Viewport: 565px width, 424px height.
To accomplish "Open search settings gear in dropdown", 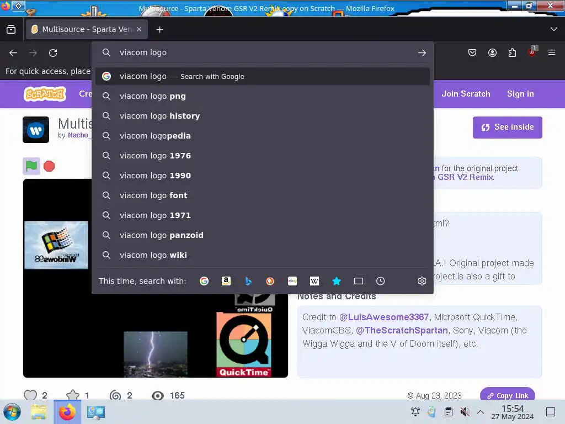I will 422,281.
